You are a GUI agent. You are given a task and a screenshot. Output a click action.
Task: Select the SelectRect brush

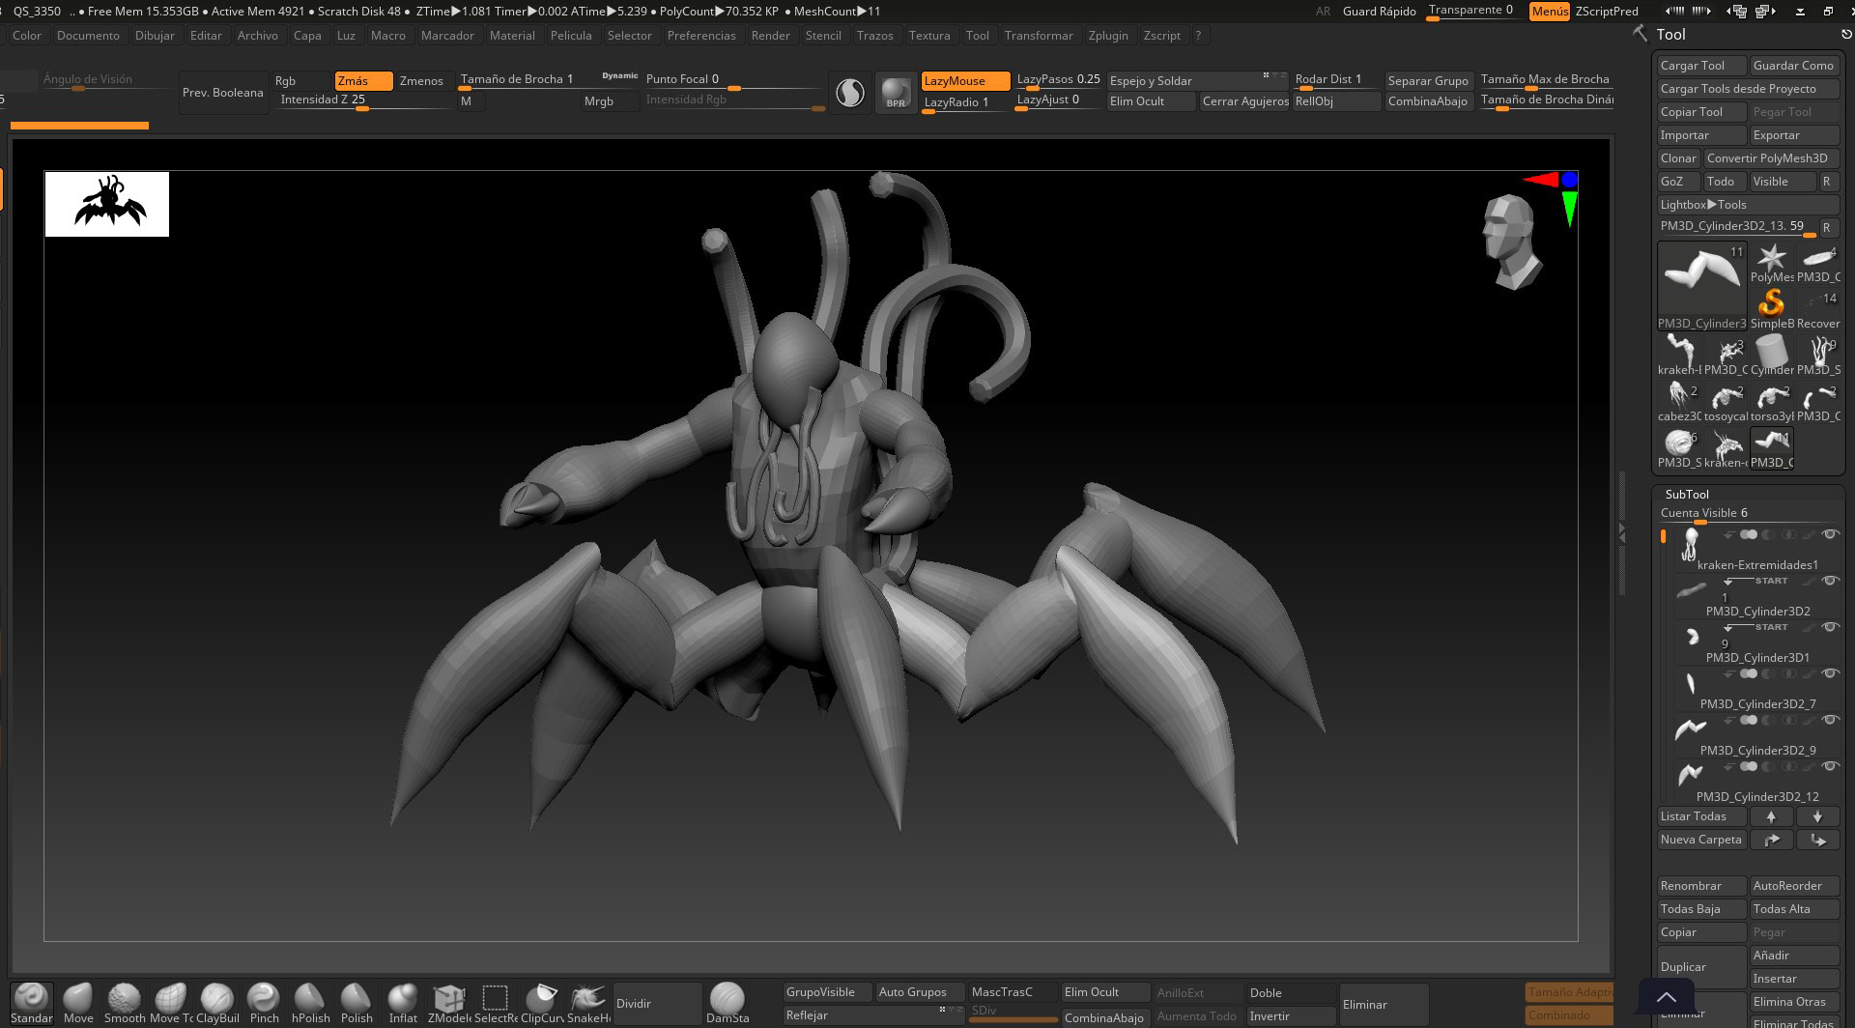click(x=496, y=1003)
